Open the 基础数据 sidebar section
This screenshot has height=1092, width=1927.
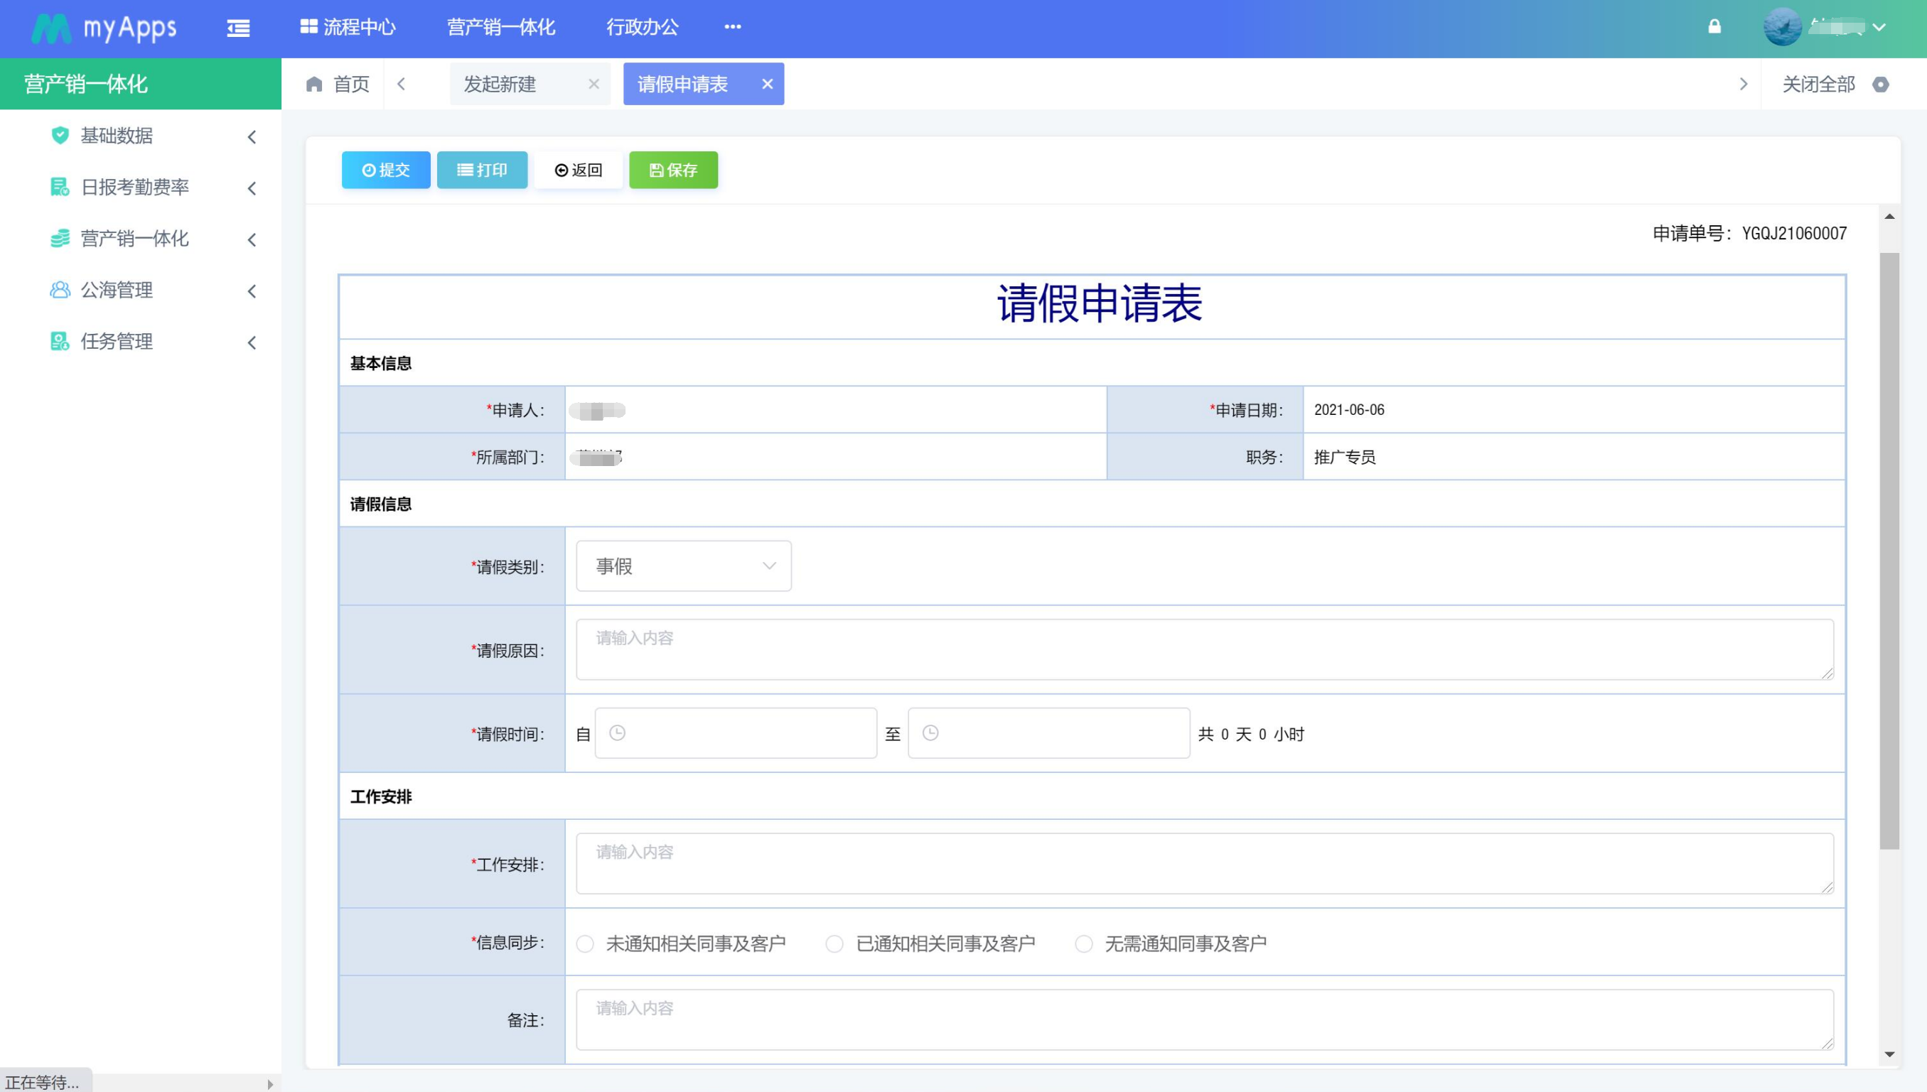coord(117,136)
